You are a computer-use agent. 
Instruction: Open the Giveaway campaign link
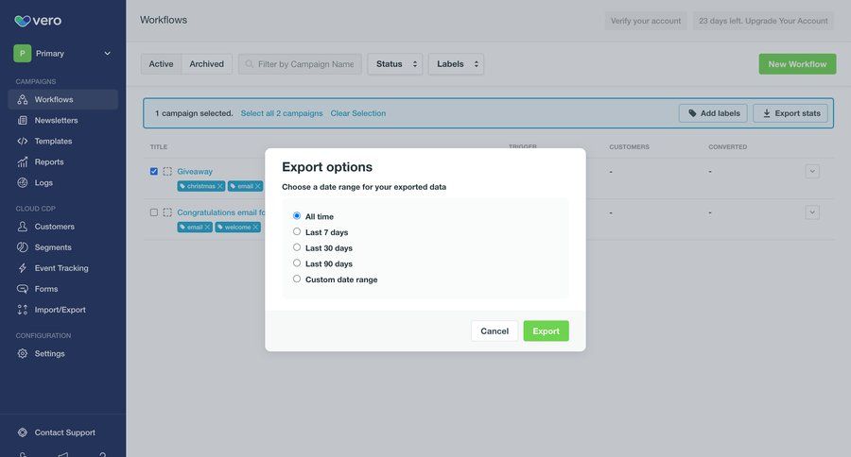(195, 171)
